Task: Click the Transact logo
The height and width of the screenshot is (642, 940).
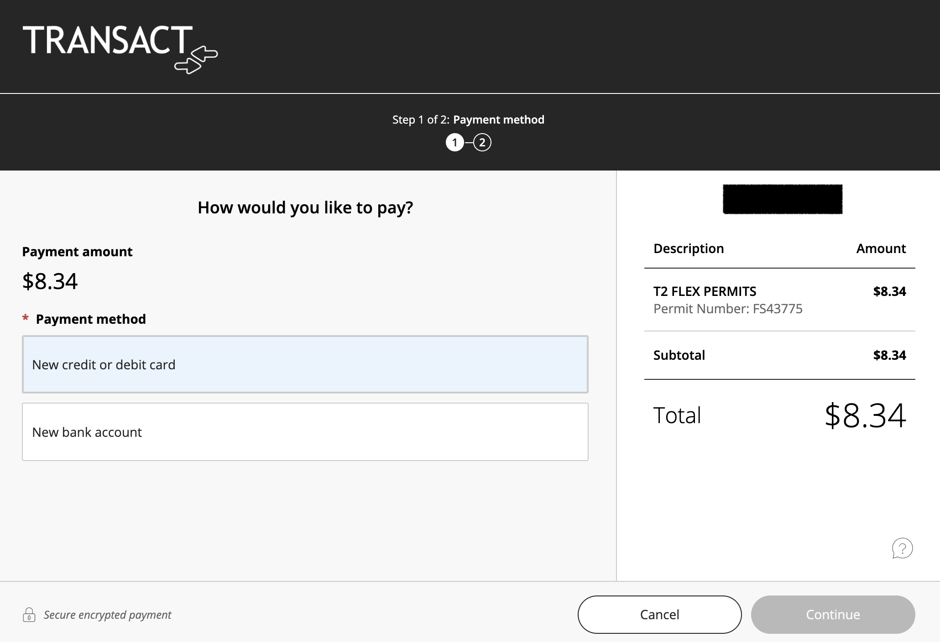Action: pos(120,49)
